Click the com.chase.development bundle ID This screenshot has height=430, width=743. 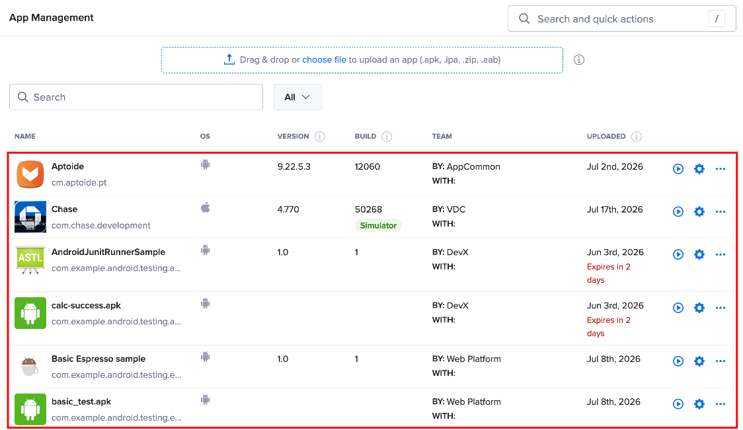pyautogui.click(x=101, y=225)
